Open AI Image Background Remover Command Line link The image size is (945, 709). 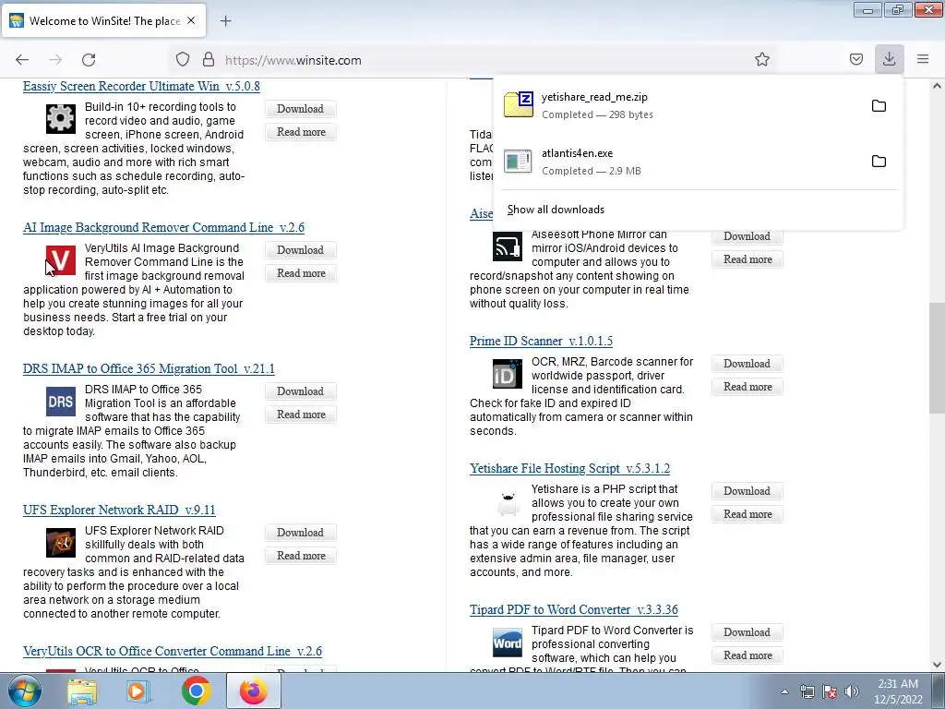163,227
